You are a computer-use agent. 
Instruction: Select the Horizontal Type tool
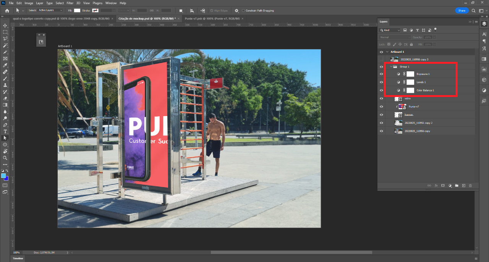(5, 131)
